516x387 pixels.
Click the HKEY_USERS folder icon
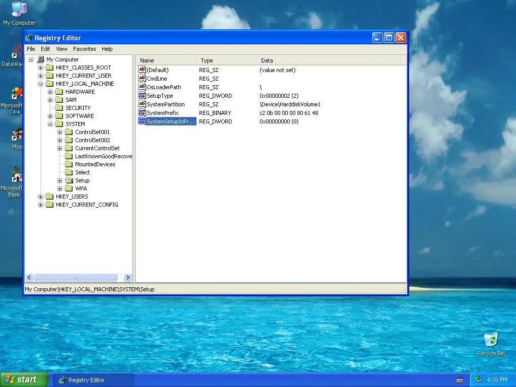[x=50, y=197]
